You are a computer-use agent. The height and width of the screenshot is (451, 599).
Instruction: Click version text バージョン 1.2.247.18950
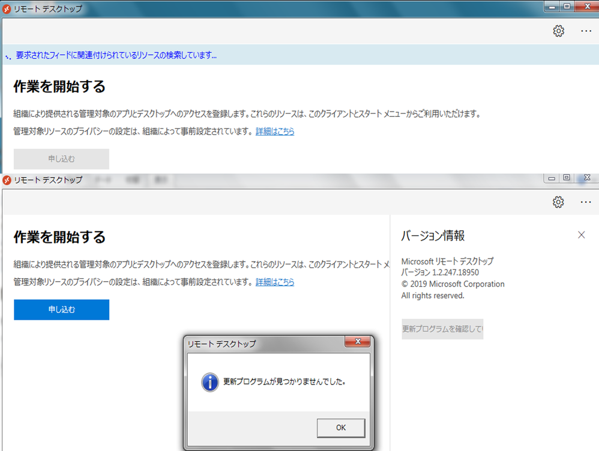(x=440, y=272)
